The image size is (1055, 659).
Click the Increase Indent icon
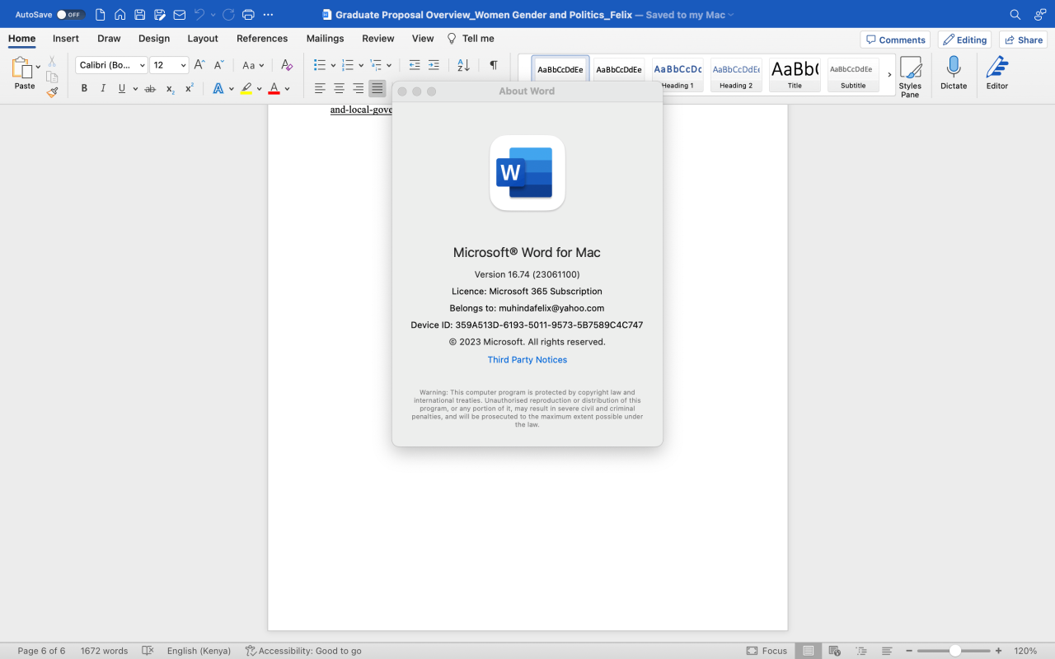click(434, 65)
